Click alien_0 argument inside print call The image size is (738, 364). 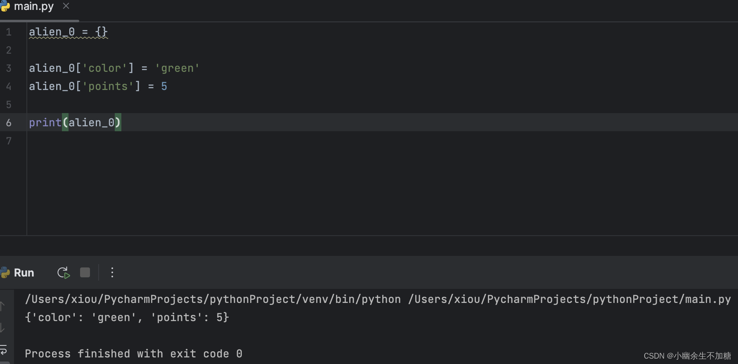point(91,123)
